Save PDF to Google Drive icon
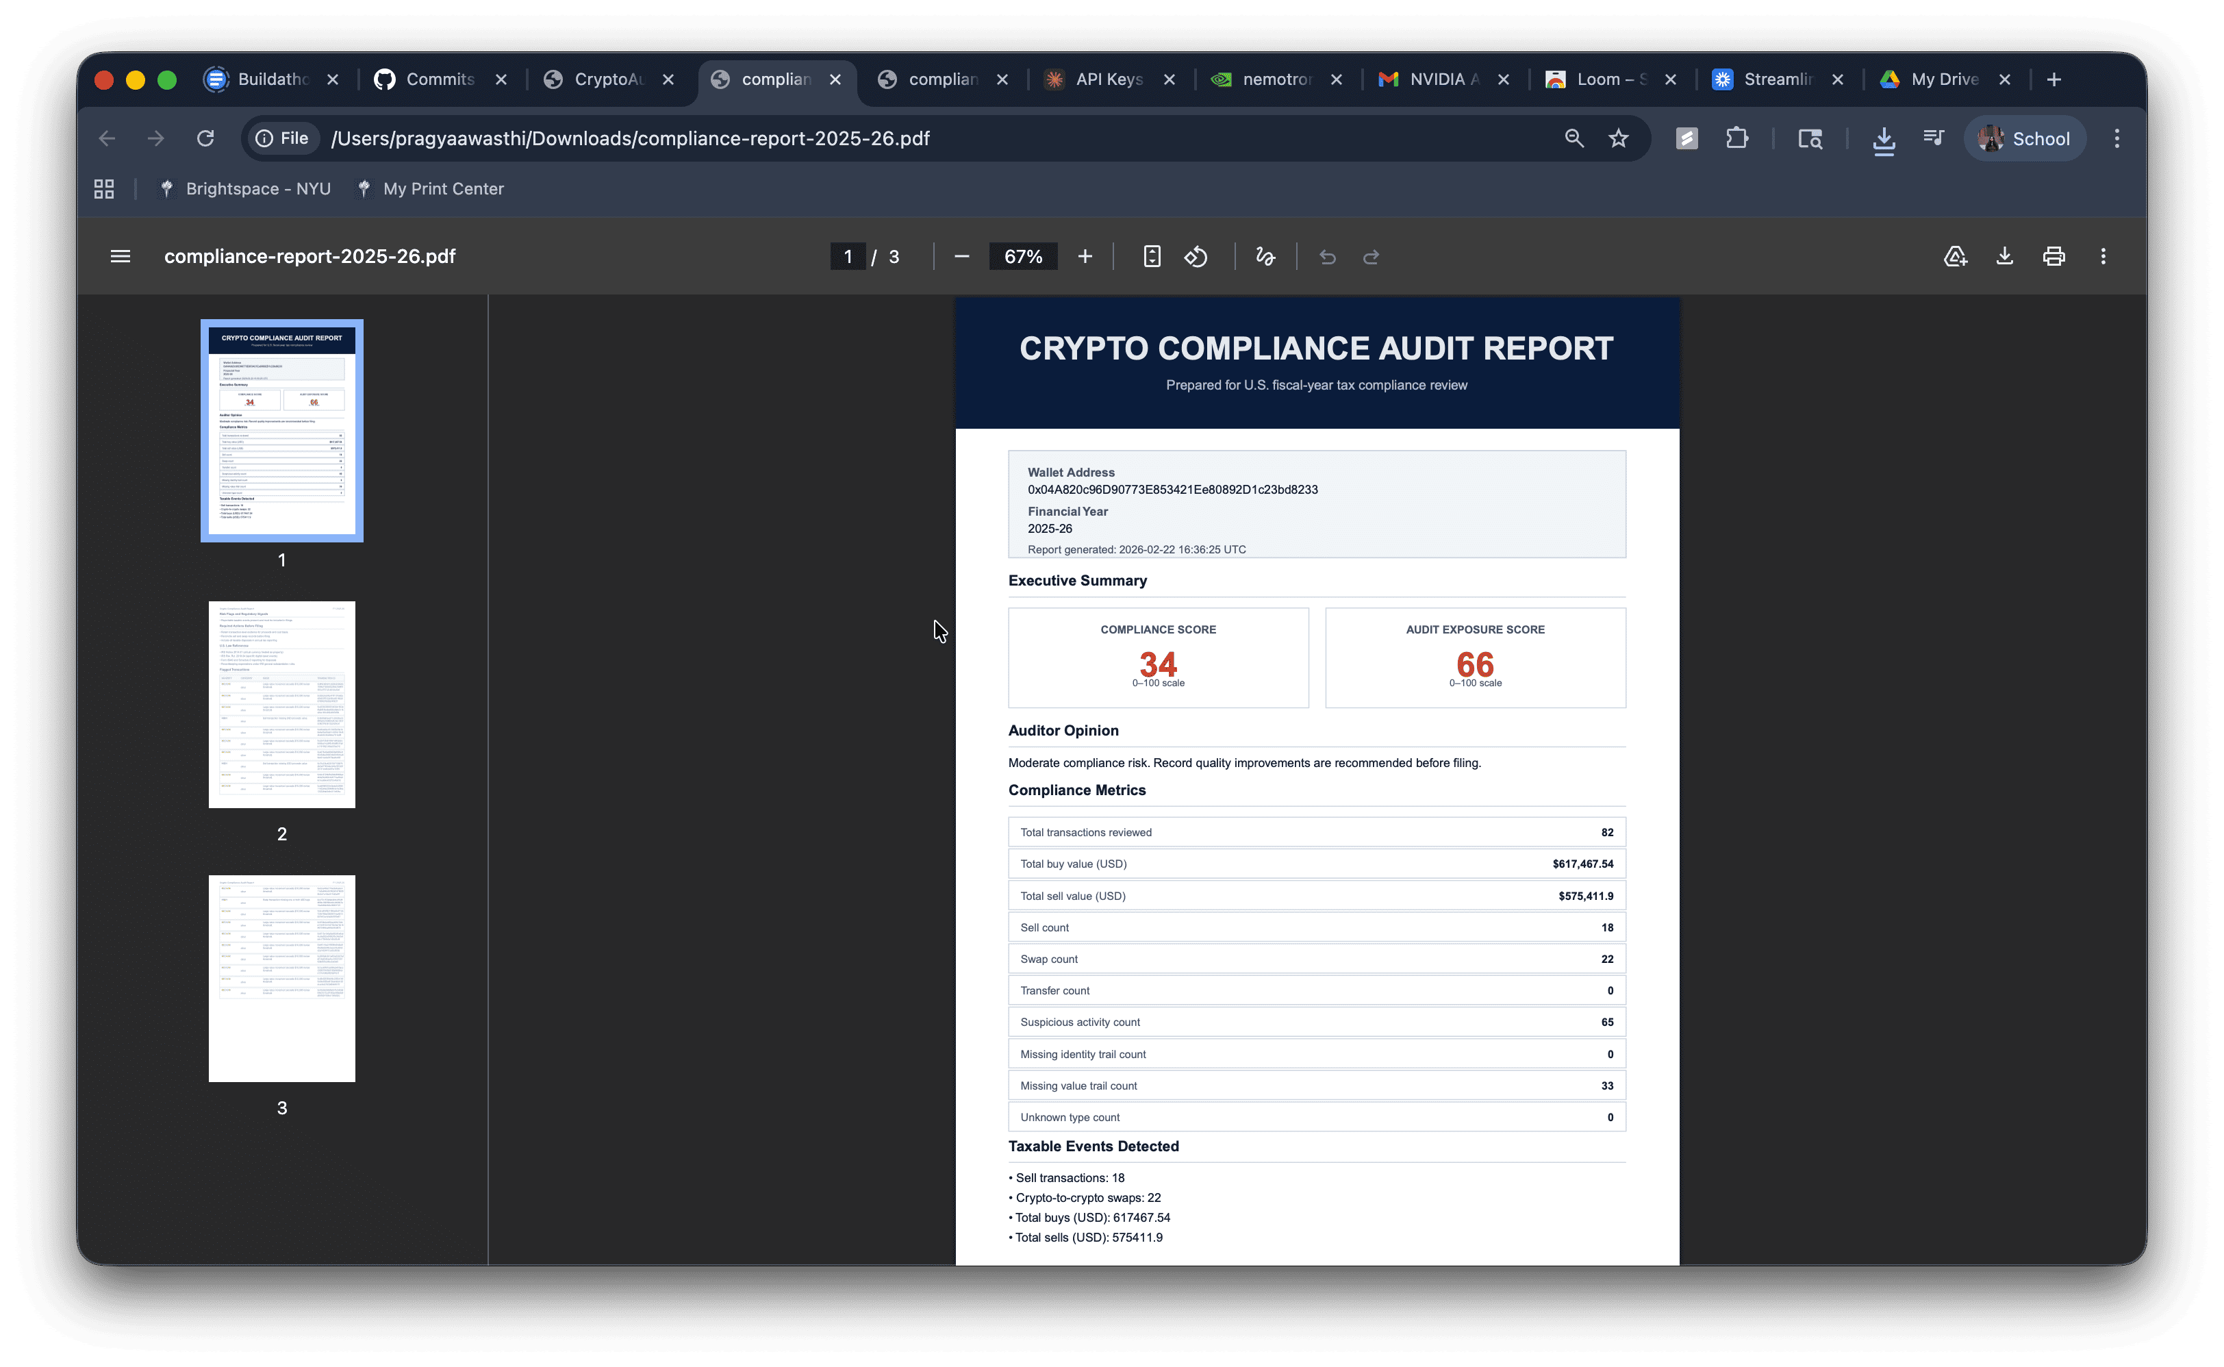This screenshot has width=2224, height=1367. tap(1955, 257)
